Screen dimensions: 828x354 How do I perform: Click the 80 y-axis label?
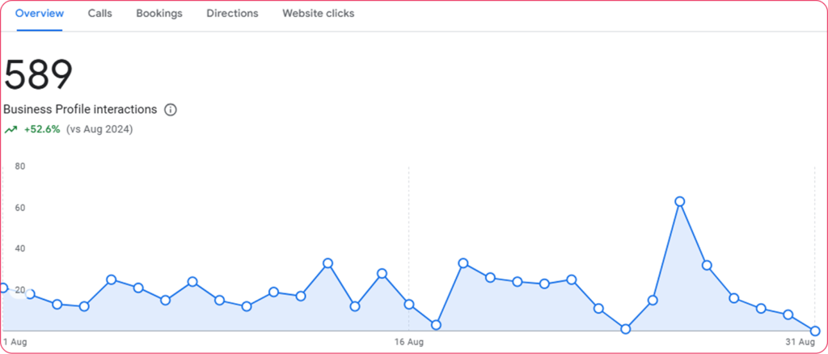(x=20, y=166)
